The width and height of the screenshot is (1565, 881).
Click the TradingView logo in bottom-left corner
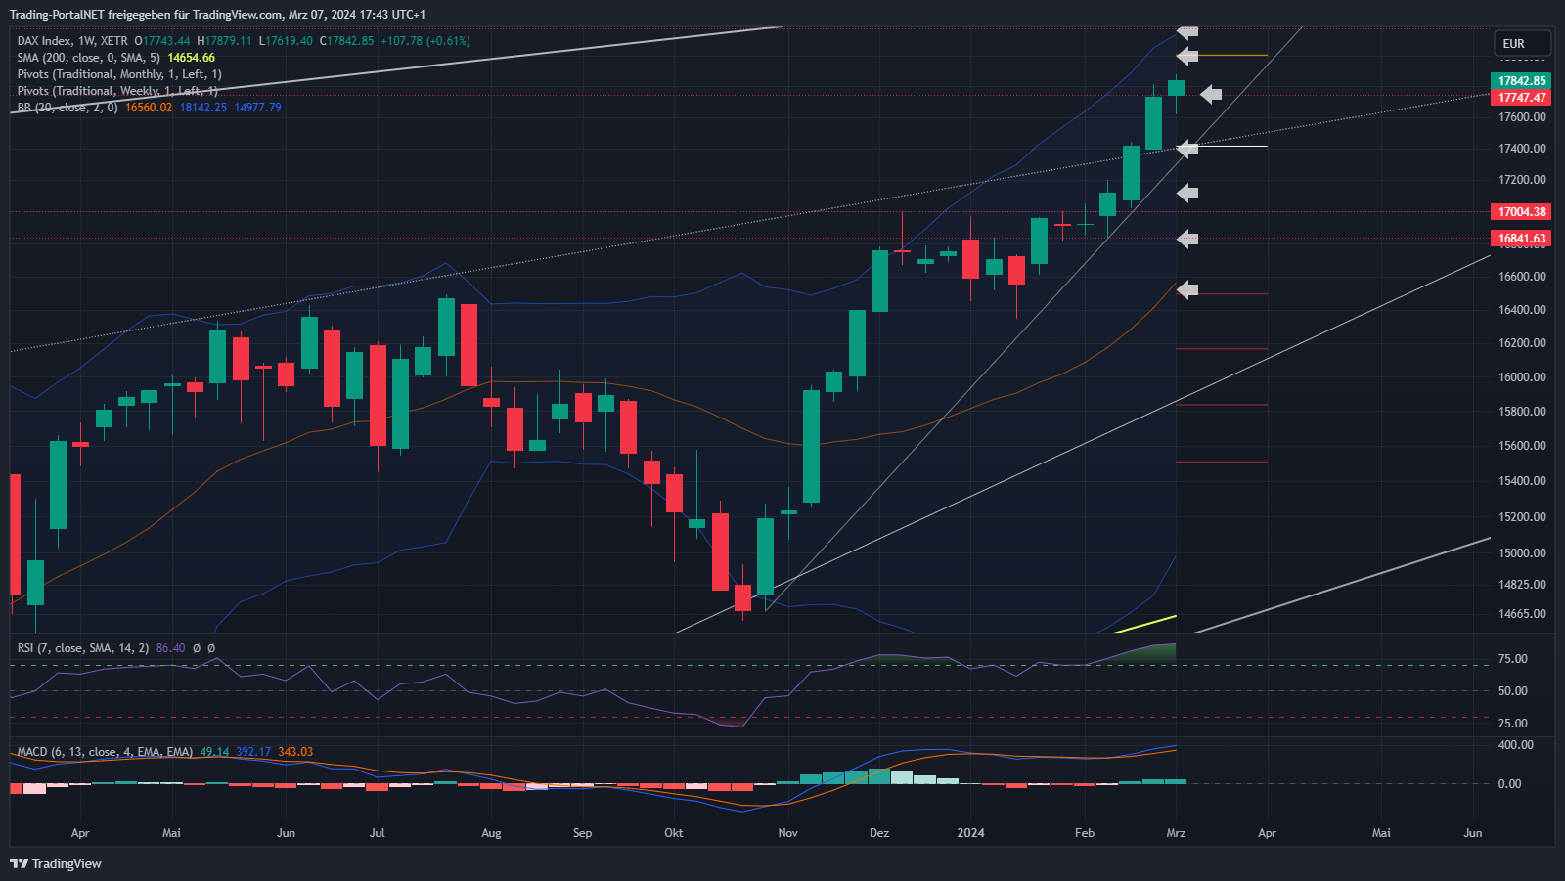pyautogui.click(x=56, y=863)
